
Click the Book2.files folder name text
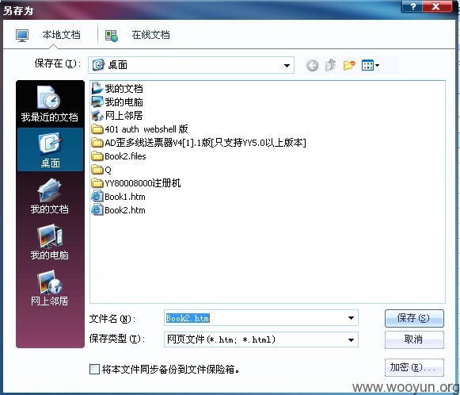point(125,156)
